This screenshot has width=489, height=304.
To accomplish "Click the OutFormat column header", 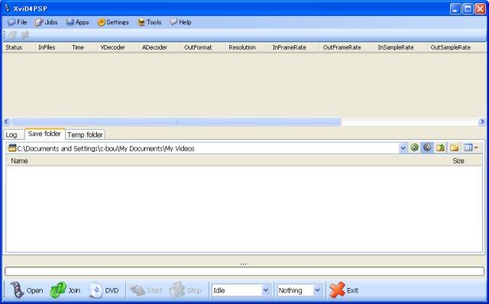I will click(203, 47).
